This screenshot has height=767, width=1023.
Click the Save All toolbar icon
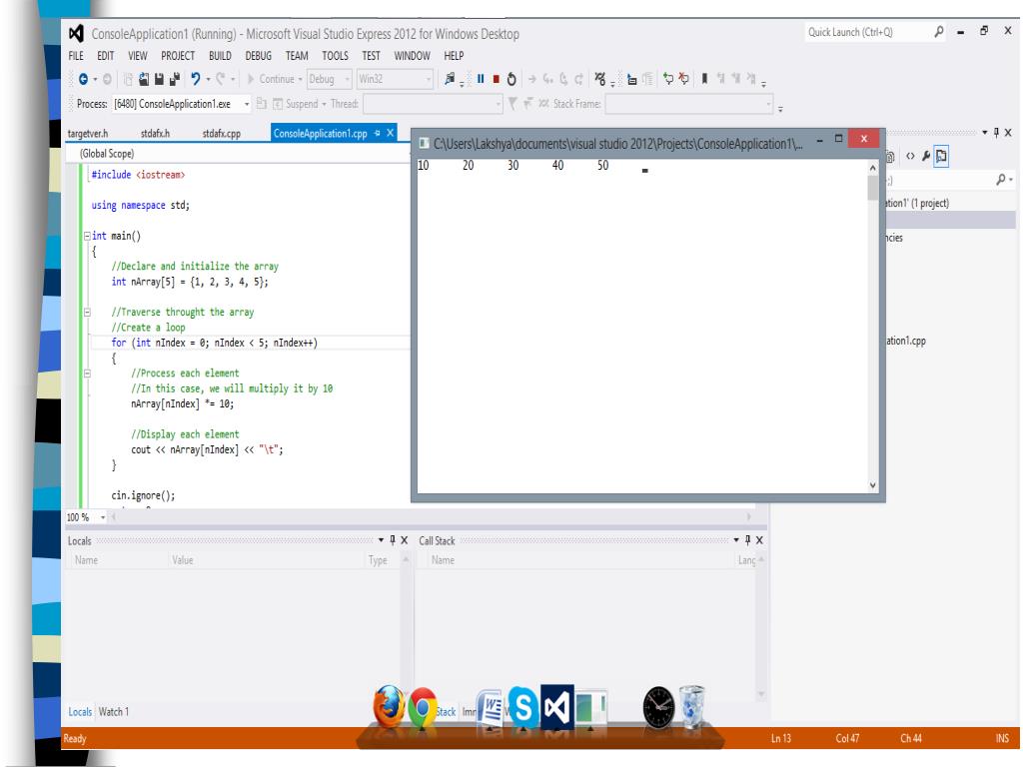174,79
